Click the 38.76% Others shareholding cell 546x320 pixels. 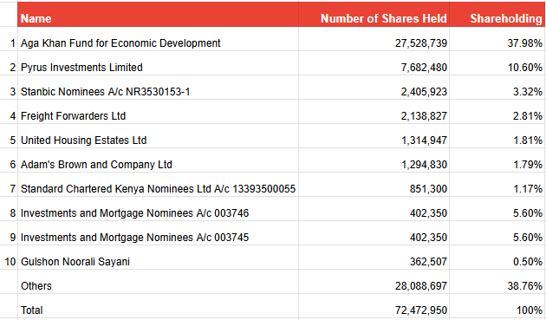point(497,282)
